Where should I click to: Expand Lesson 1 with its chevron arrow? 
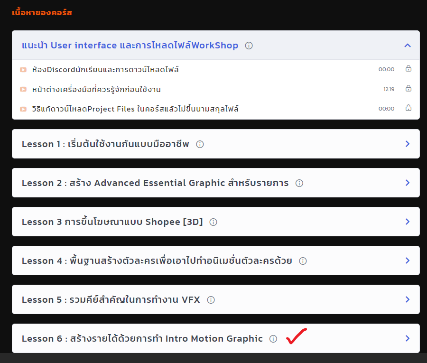[x=407, y=144]
